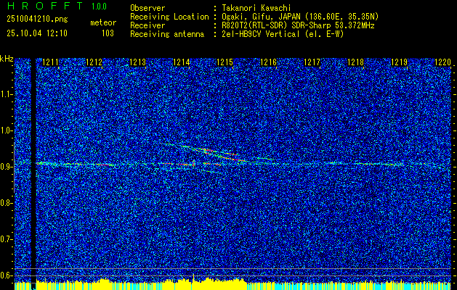Click frequency axis label 1.1
This screenshot has height=290, width=457.
tap(6, 94)
